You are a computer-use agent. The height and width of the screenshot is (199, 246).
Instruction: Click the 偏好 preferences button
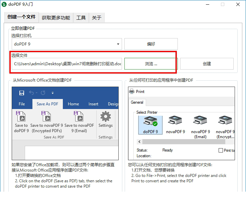[151, 44]
